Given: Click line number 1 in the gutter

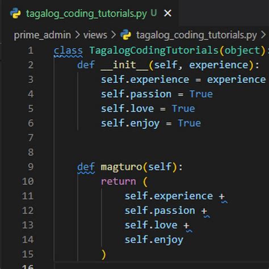Looking at the screenshot, I should pyautogui.click(x=31, y=51).
